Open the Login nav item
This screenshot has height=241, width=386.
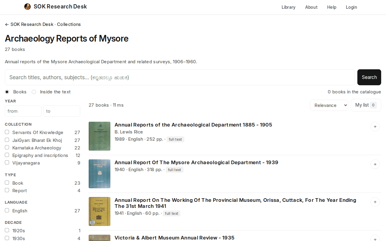point(351,7)
